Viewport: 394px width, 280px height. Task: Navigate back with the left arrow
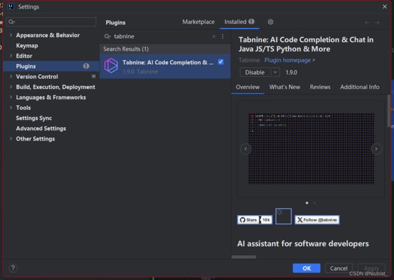pos(367,22)
